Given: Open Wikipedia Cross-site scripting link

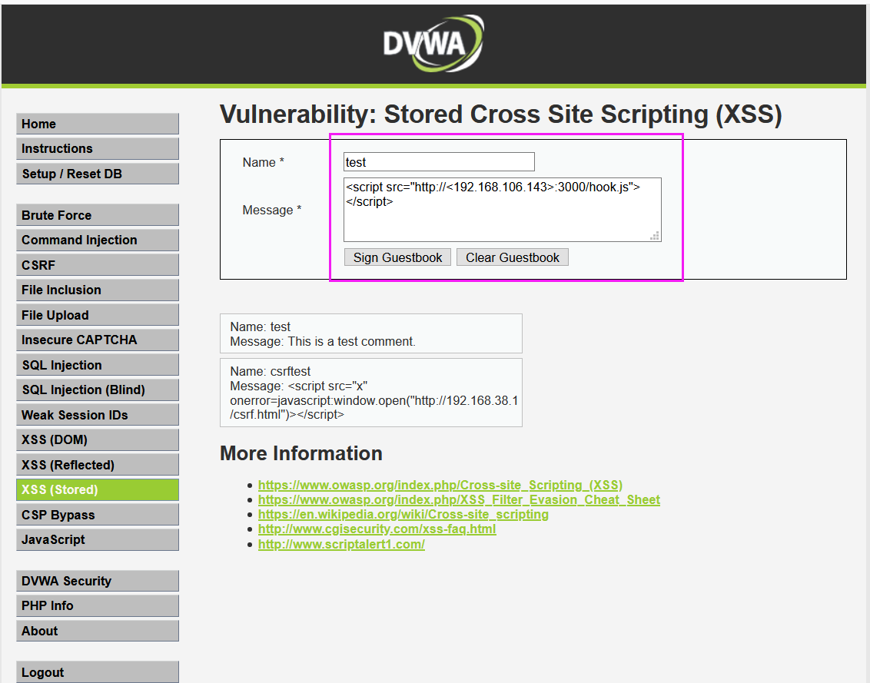Looking at the screenshot, I should (x=403, y=514).
